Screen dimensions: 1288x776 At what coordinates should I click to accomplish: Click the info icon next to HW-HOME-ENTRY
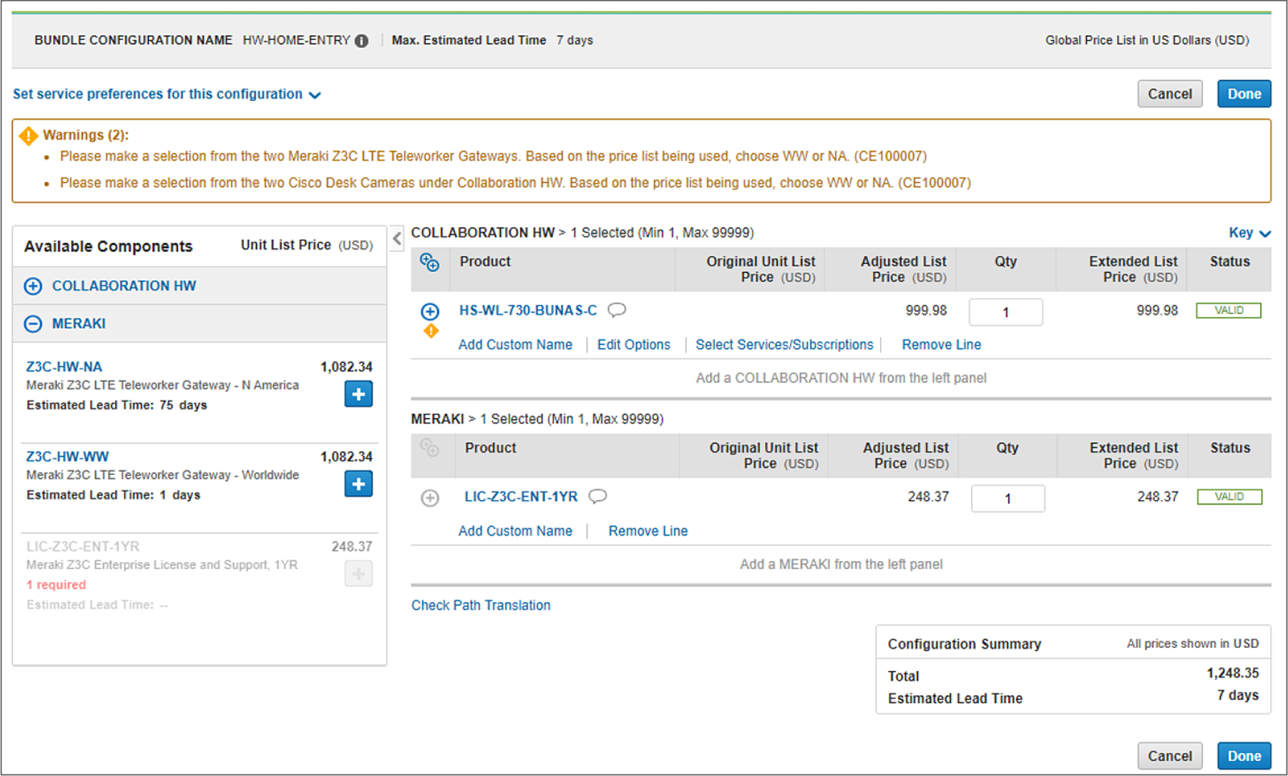[x=362, y=41]
